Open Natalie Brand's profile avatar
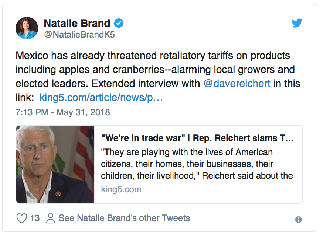The height and width of the screenshot is (238, 323). (x=27, y=28)
